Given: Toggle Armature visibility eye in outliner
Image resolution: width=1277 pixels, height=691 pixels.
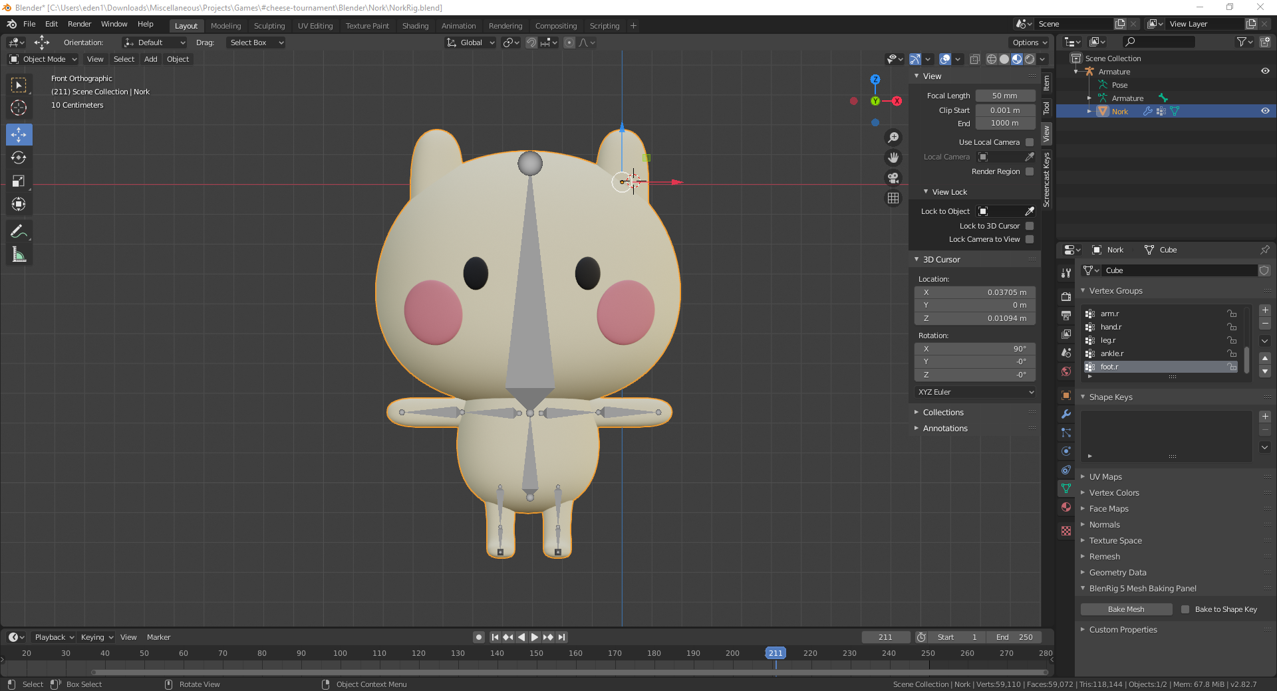Looking at the screenshot, I should (1265, 71).
